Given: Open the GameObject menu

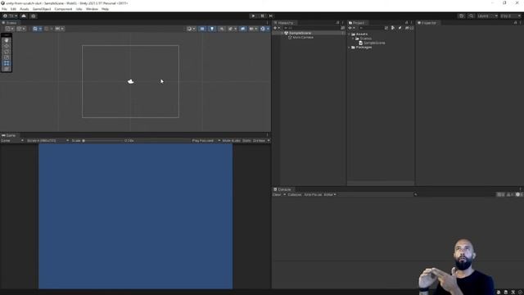Looking at the screenshot, I should [42, 9].
